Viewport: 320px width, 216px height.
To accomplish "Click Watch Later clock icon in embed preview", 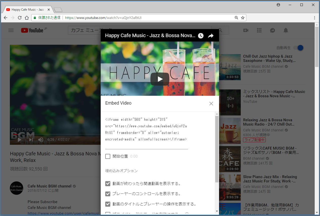I will tap(201, 36).
